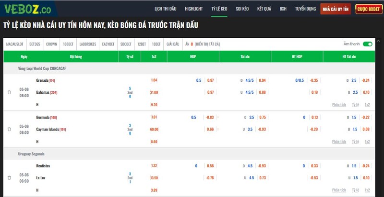Image resolution: width=384 pixels, height=197 pixels.
Task: Click the HDP column header
Action: point(193,56)
